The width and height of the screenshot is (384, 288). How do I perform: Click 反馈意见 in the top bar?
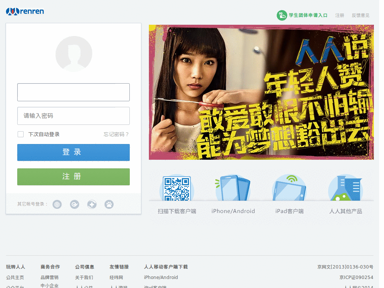click(x=360, y=15)
